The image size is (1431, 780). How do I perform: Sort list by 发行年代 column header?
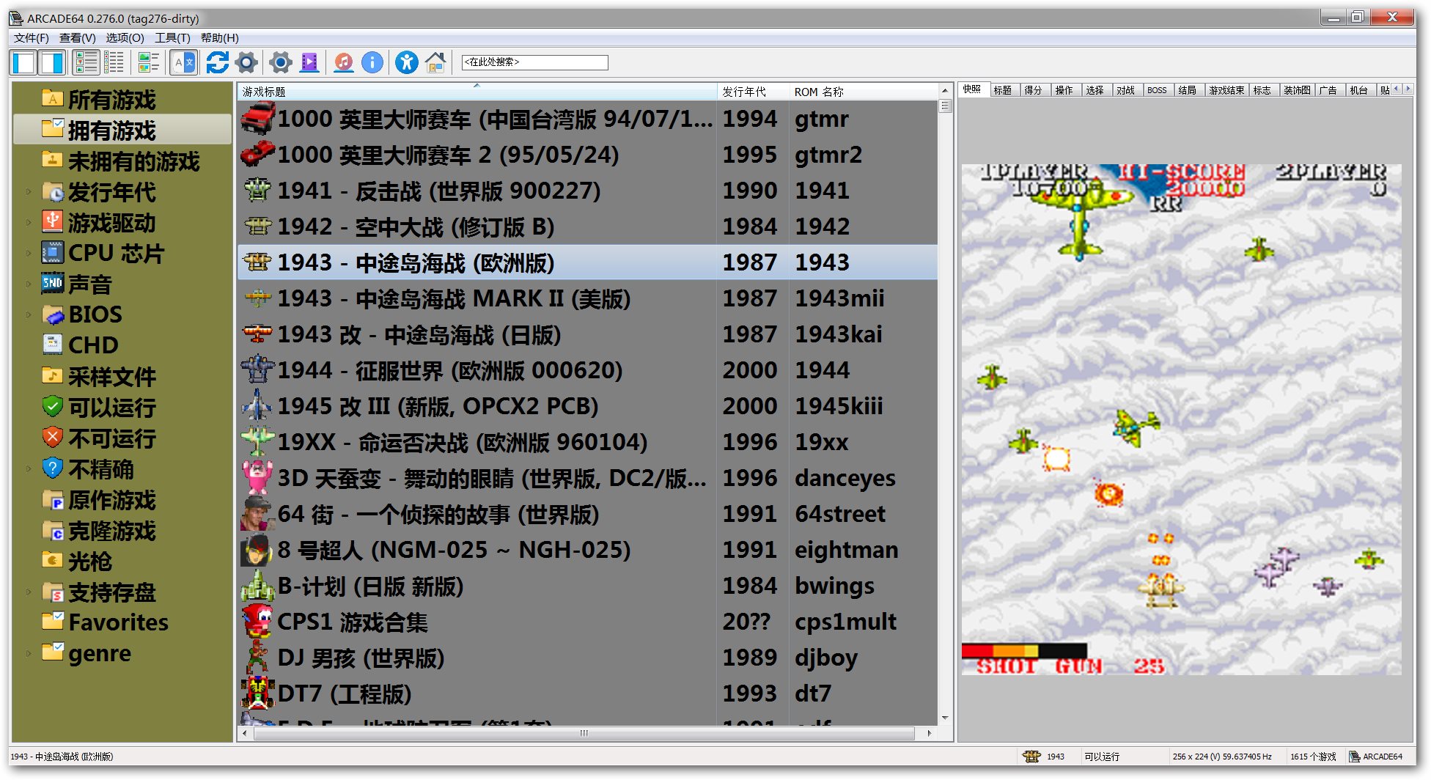click(x=744, y=92)
